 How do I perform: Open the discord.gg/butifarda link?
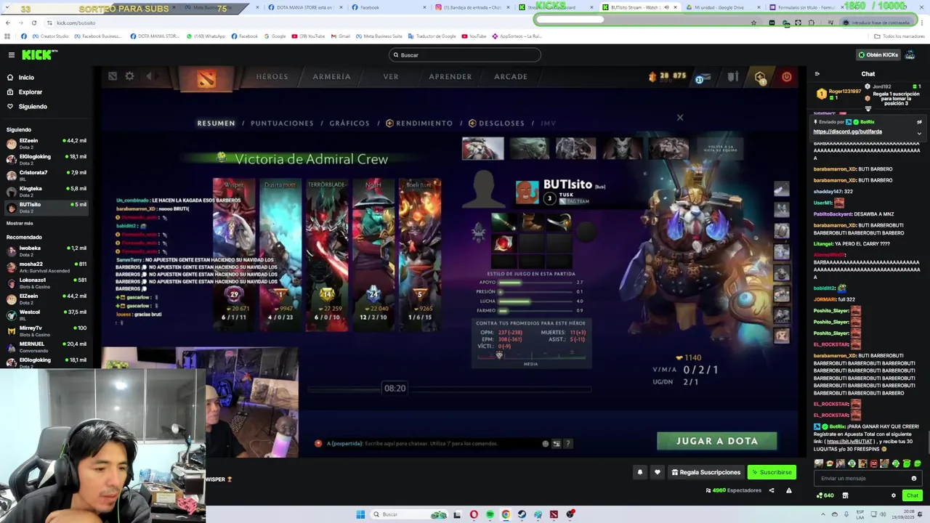(847, 132)
